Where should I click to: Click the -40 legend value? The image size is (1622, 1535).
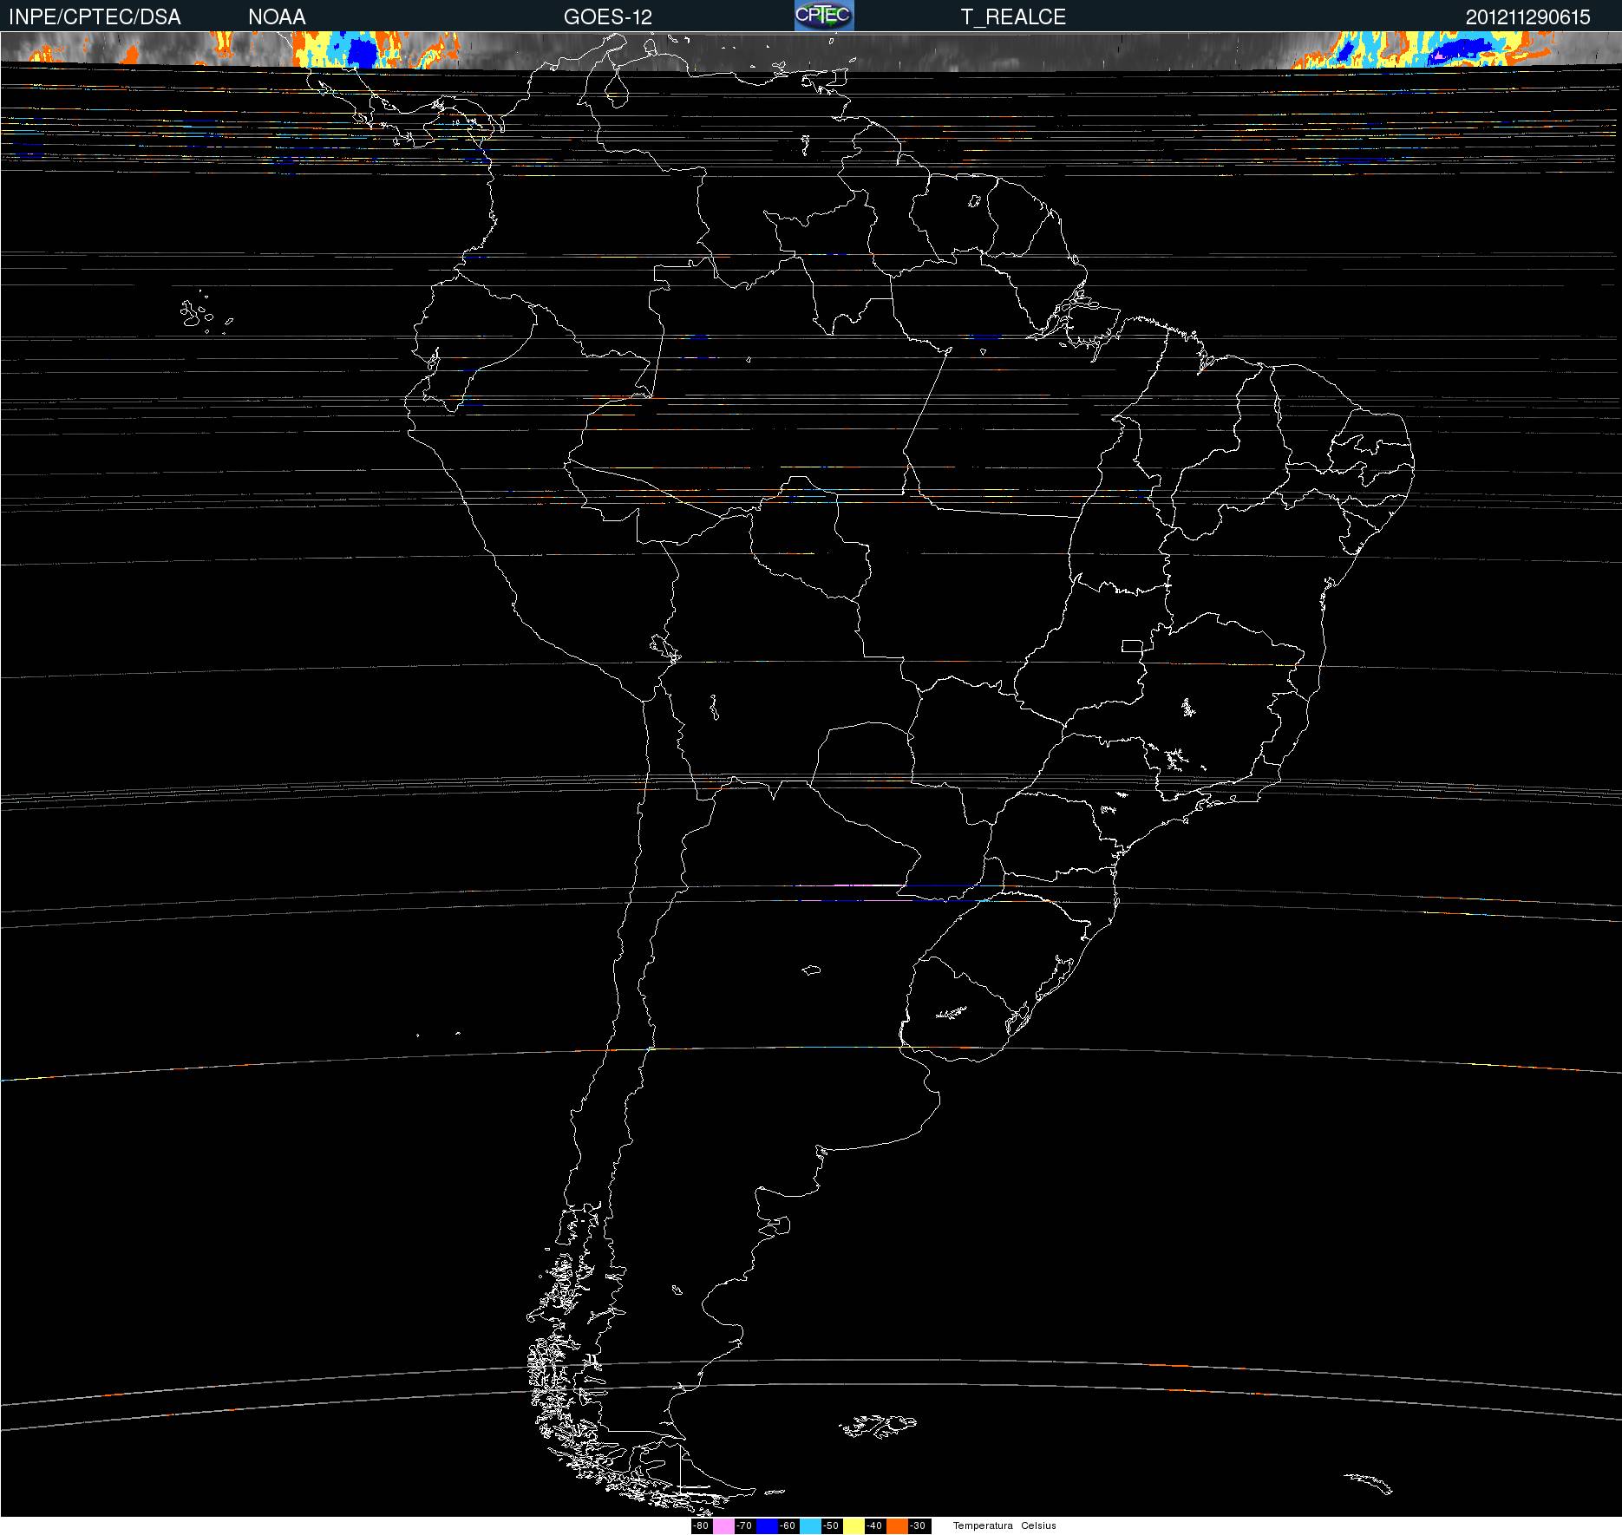point(874,1526)
